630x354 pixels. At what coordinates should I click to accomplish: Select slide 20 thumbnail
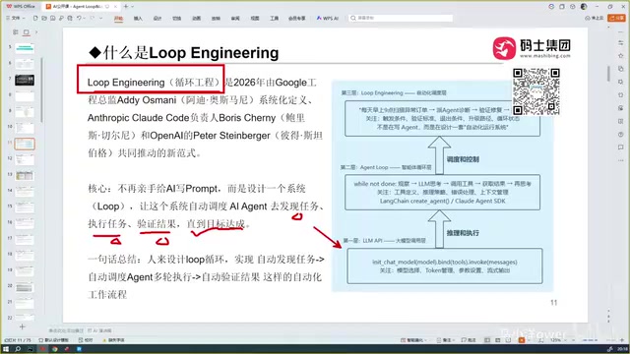point(25,287)
